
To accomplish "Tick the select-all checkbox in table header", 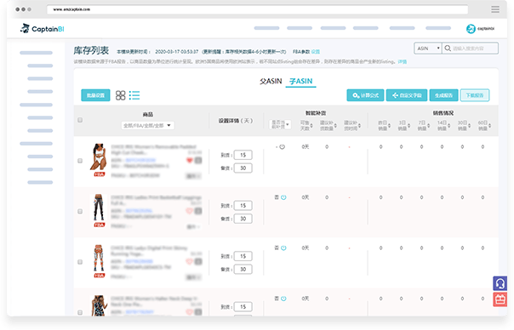I will [80, 120].
